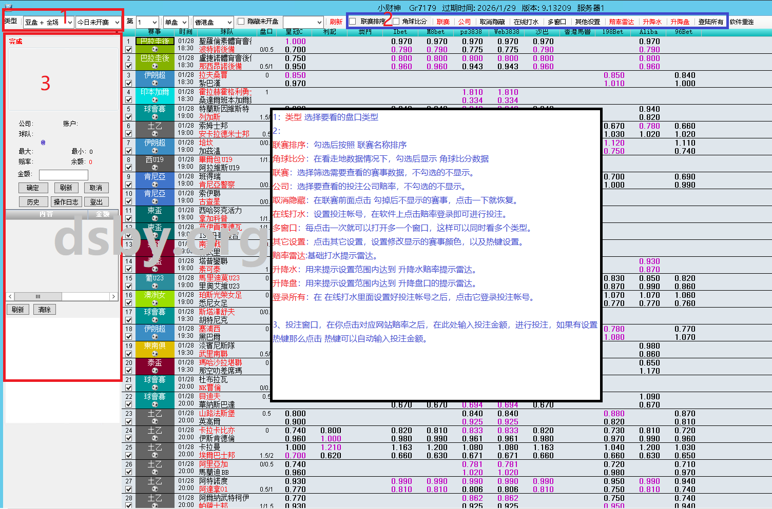Open bet 历史 in the left panel

33,202
